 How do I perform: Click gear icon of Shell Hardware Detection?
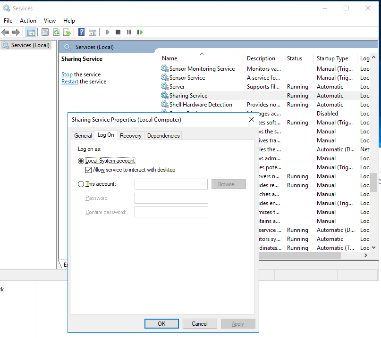point(164,105)
